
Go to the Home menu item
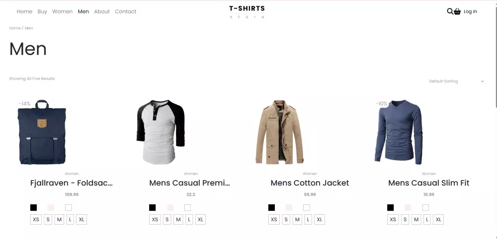24,11
